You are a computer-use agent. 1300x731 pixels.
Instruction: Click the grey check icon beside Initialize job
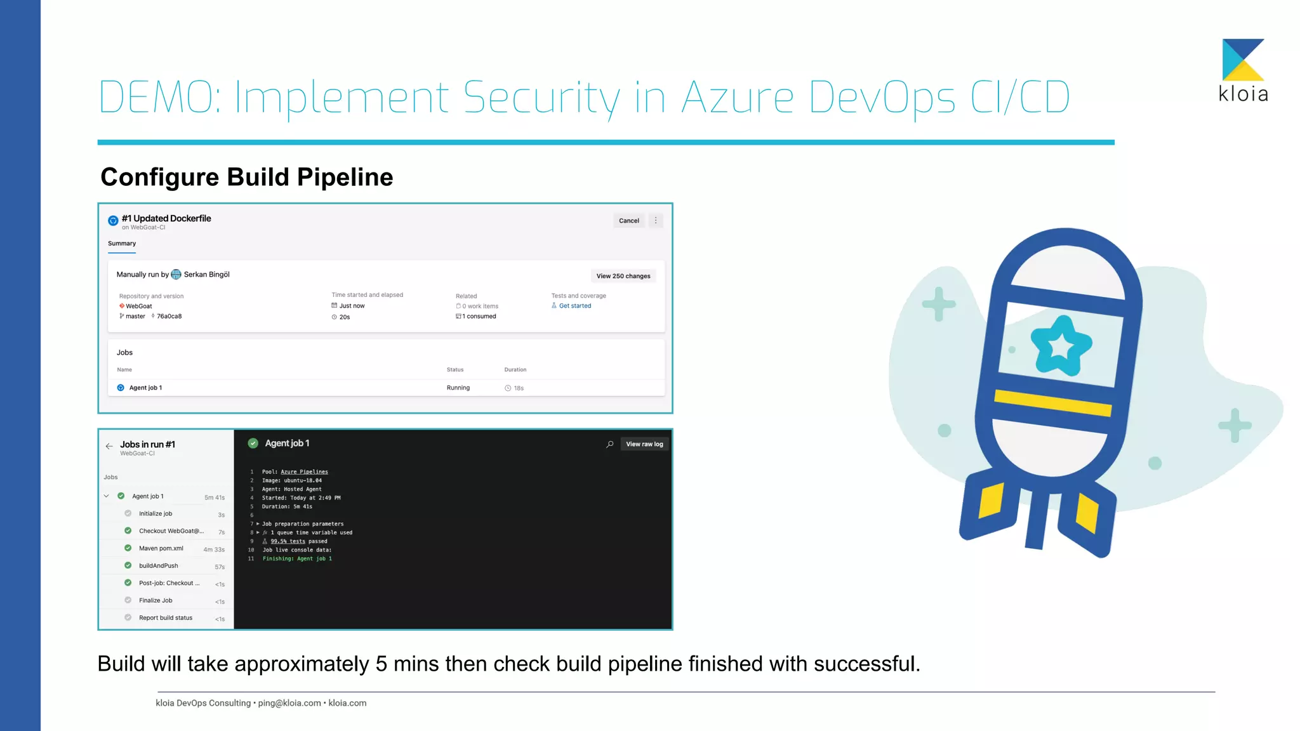coord(128,513)
